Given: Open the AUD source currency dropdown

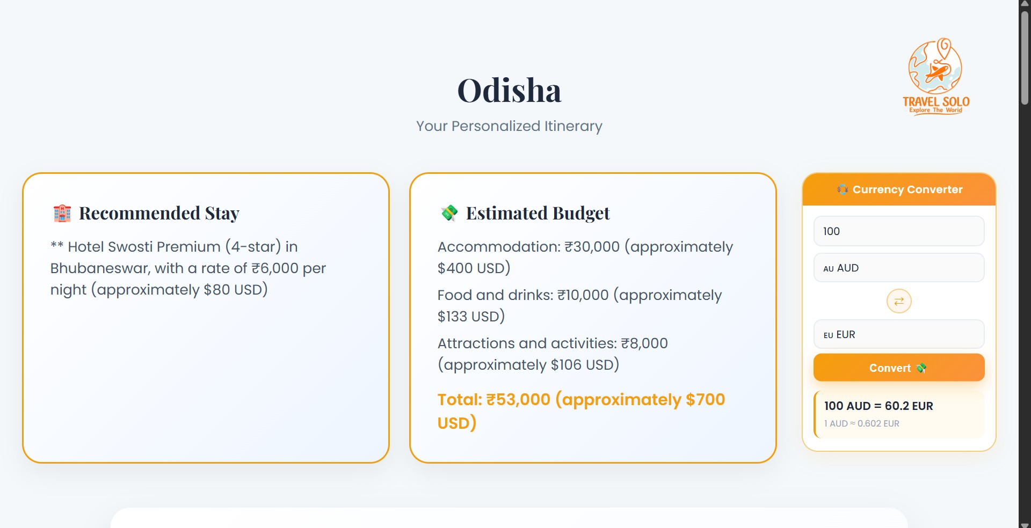Looking at the screenshot, I should pos(899,268).
